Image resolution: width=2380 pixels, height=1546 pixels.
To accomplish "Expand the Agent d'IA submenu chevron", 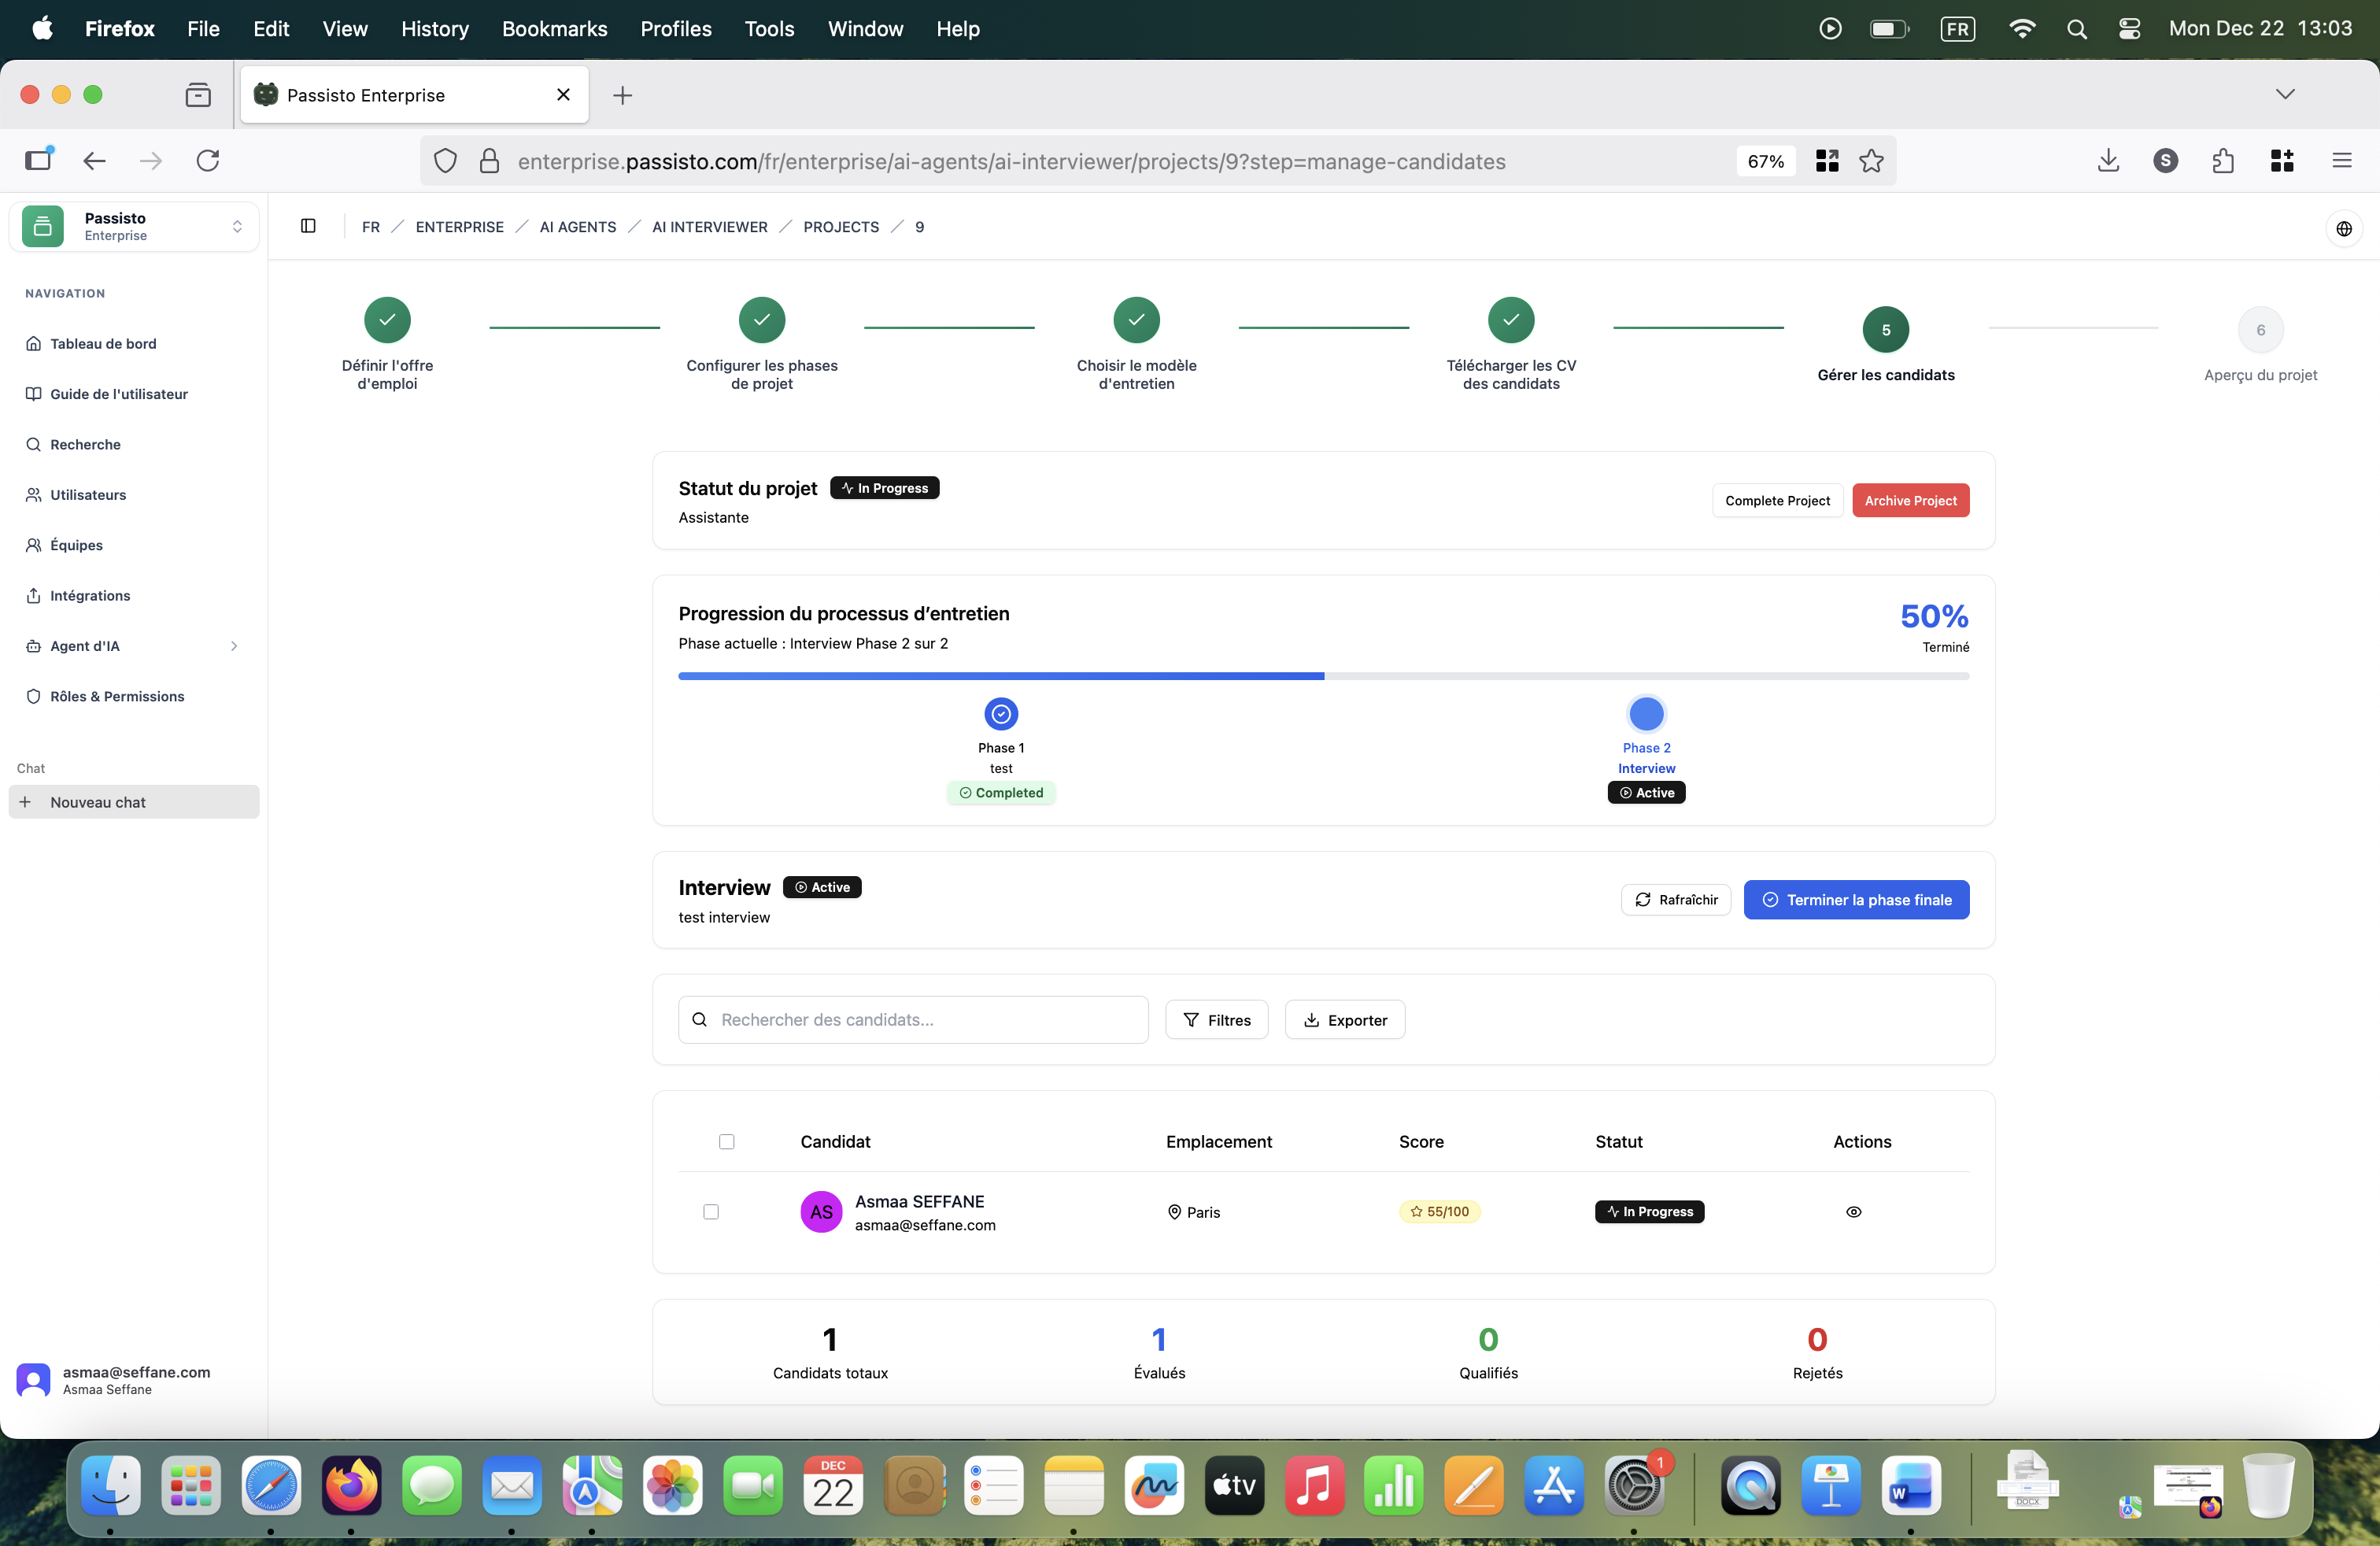I will coord(234,646).
